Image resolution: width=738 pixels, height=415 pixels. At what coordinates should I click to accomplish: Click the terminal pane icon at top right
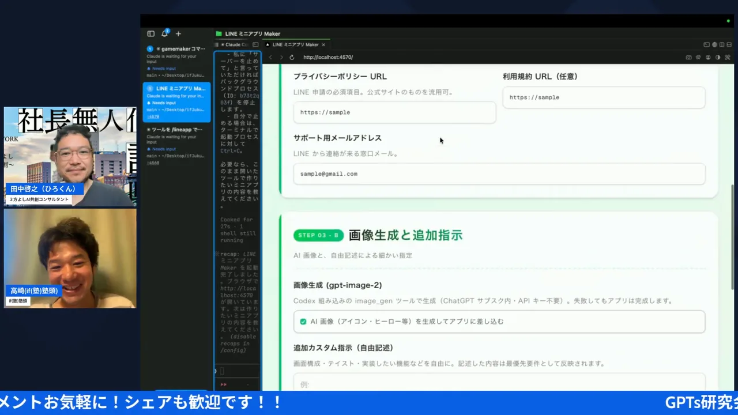[707, 44]
